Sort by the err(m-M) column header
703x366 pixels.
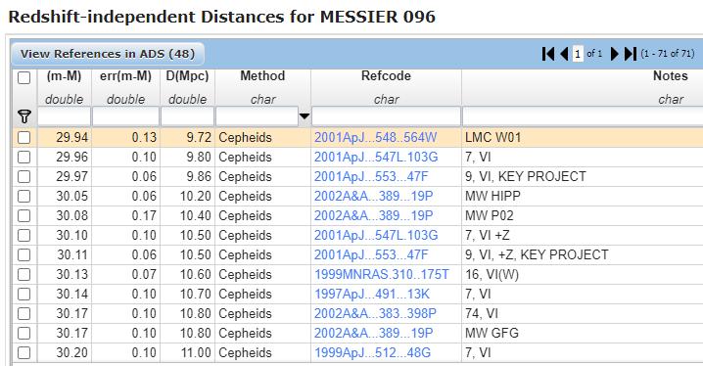pyautogui.click(x=125, y=75)
